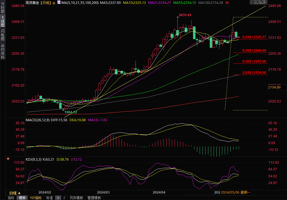Click the second chart layout icon at top right
This screenshot has width=287, height=200.
click(256, 2)
